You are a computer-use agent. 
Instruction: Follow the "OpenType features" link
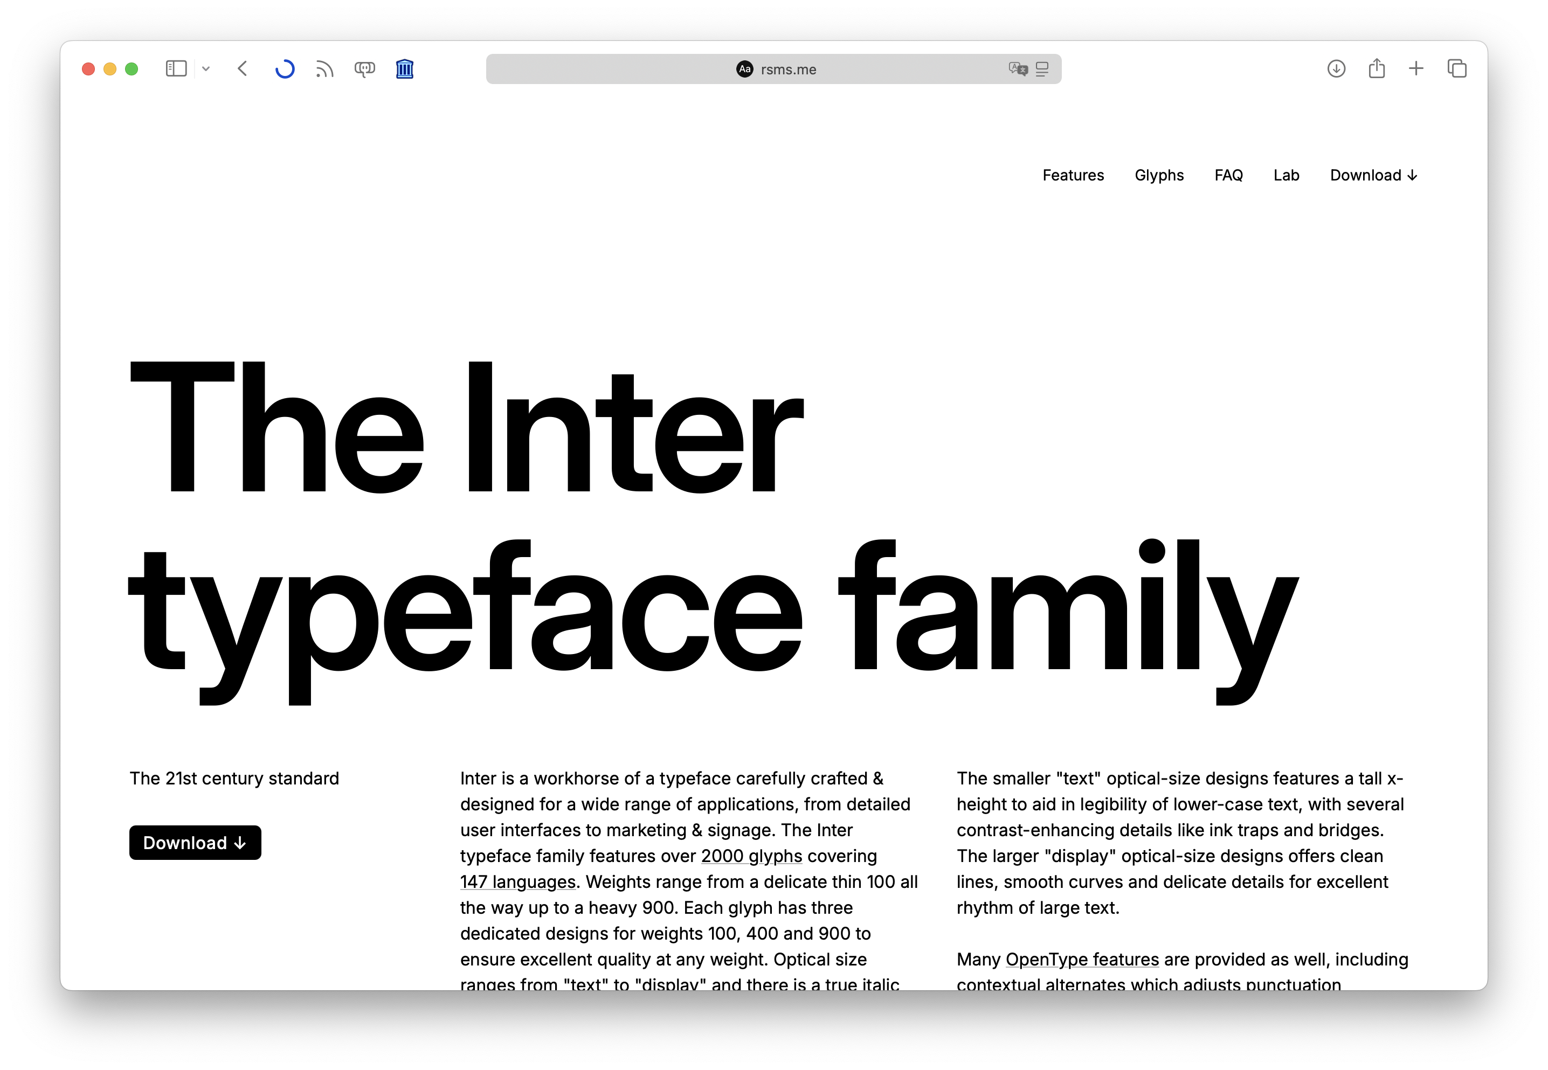[1082, 960]
